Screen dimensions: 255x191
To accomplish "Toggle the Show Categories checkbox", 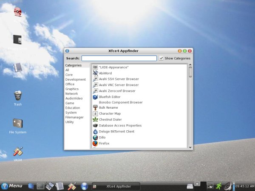I will click(161, 58).
